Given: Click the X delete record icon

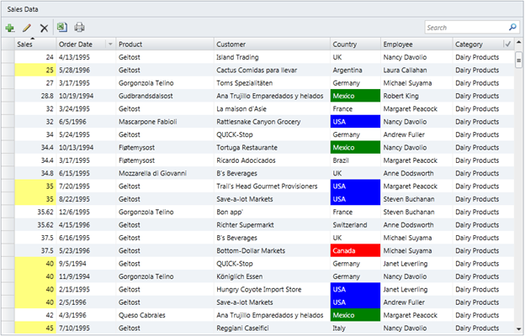Looking at the screenshot, I should [x=44, y=28].
